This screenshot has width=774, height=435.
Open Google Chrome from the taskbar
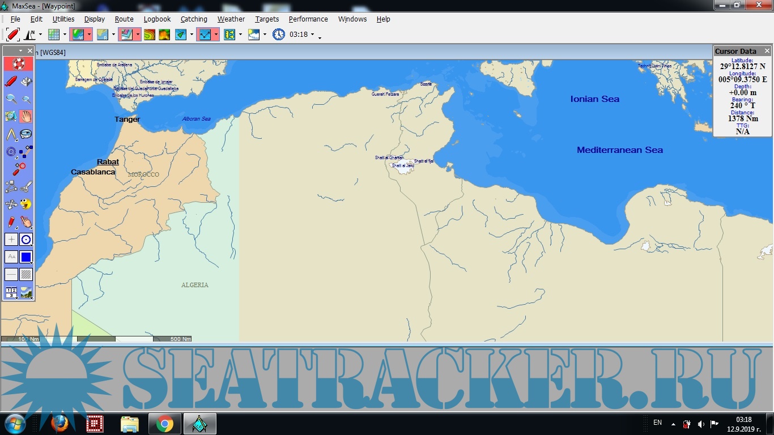click(x=165, y=424)
